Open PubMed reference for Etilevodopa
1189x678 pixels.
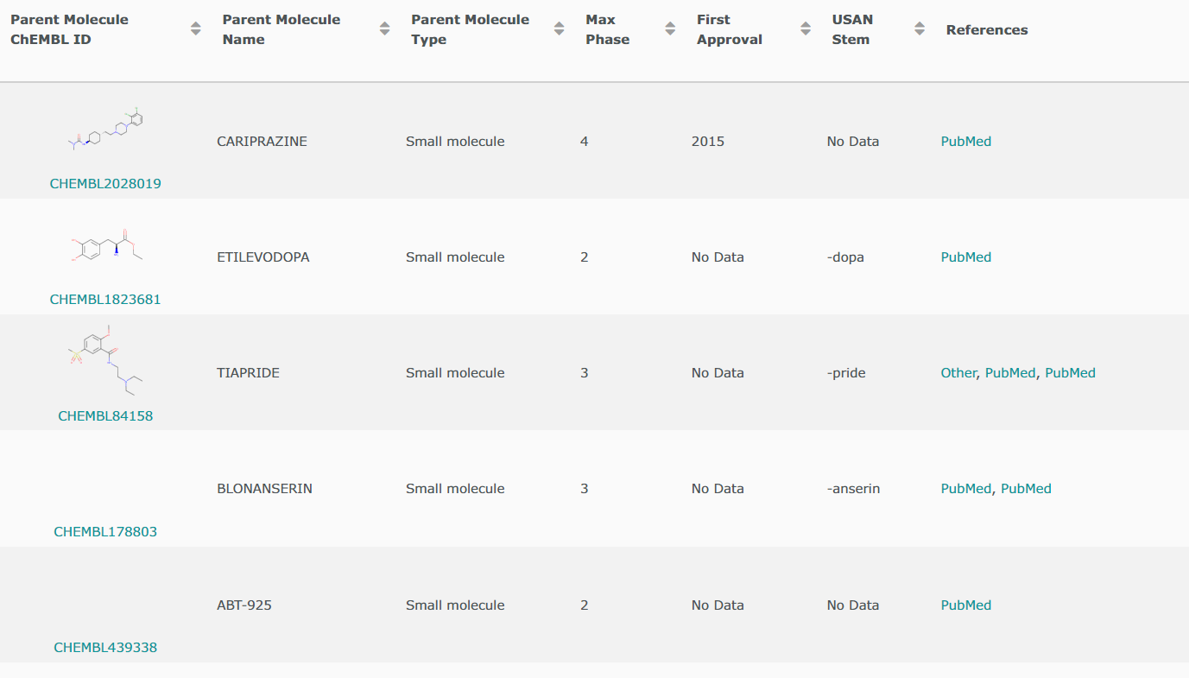(x=966, y=257)
